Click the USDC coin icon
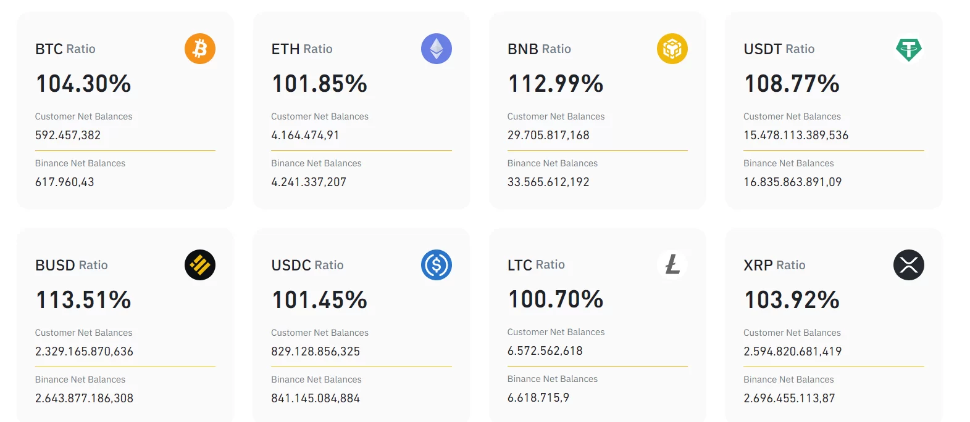 pos(437,265)
